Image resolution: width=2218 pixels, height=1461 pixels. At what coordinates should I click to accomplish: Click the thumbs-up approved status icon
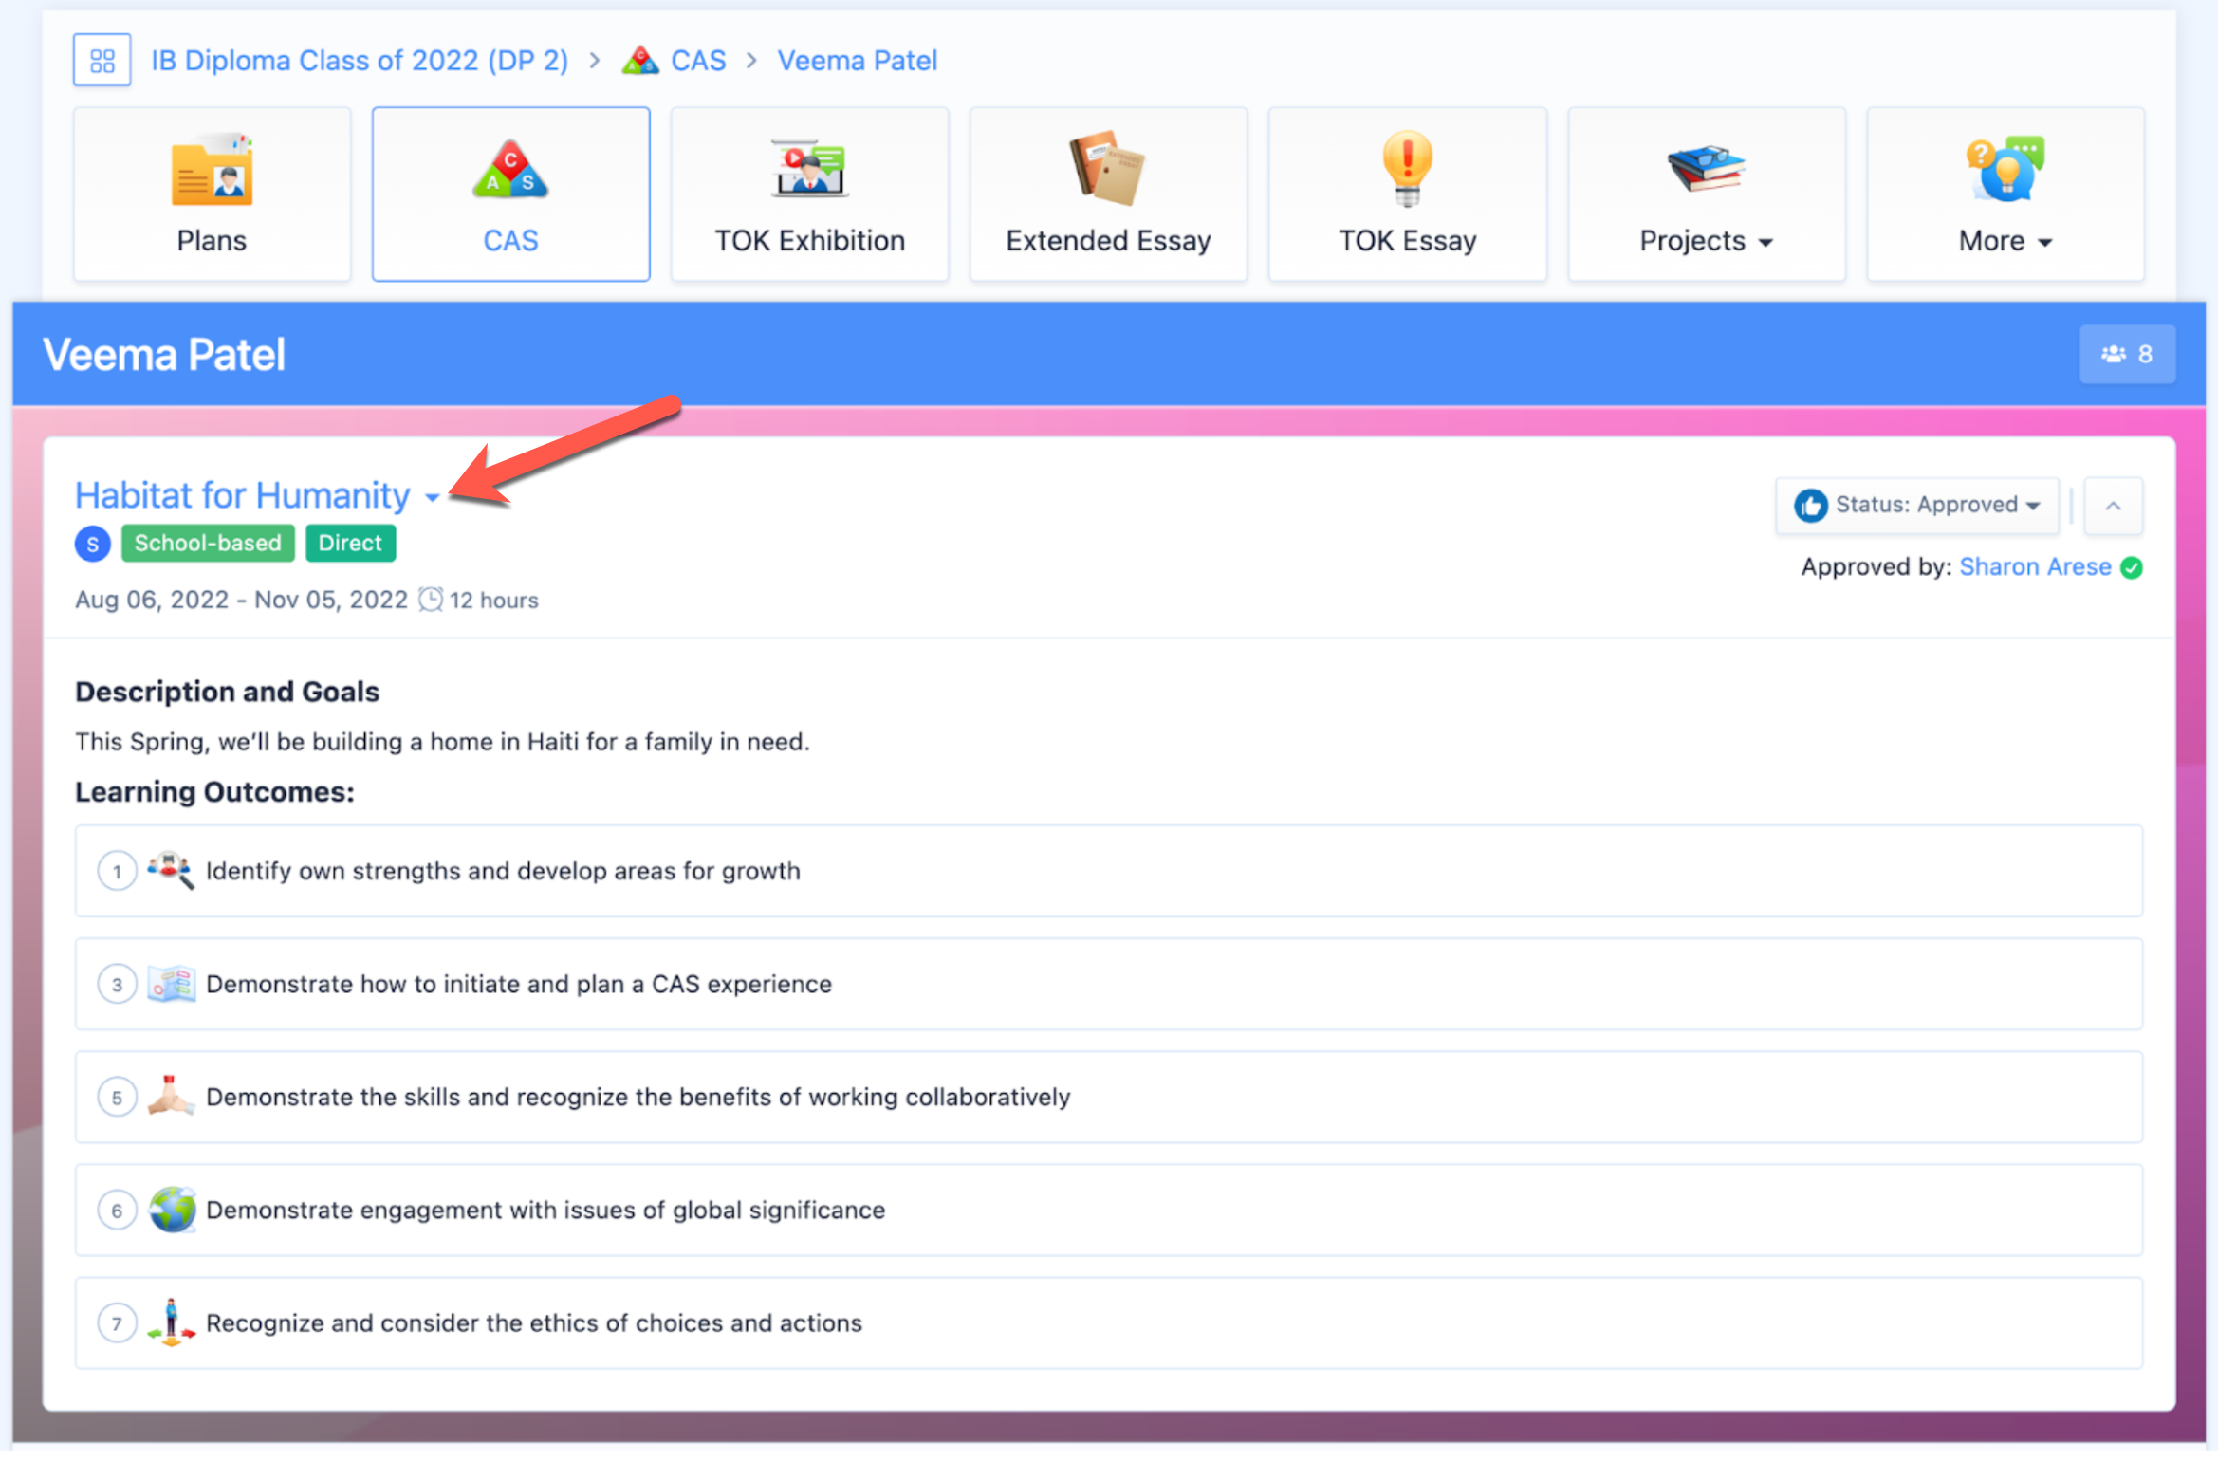tap(1810, 506)
